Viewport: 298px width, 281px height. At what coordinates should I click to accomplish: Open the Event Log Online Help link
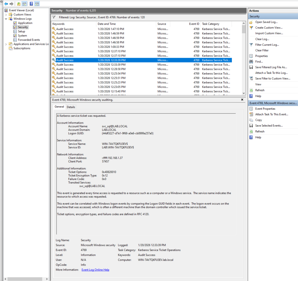click(95, 270)
